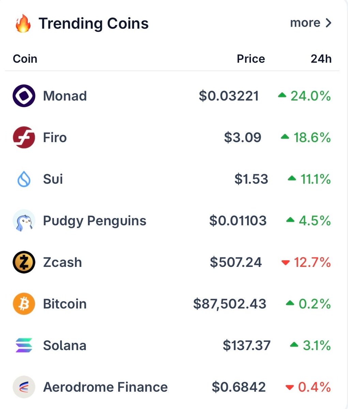
Task: Click Bitcoin's price $87,502.43
Action: coord(229,304)
